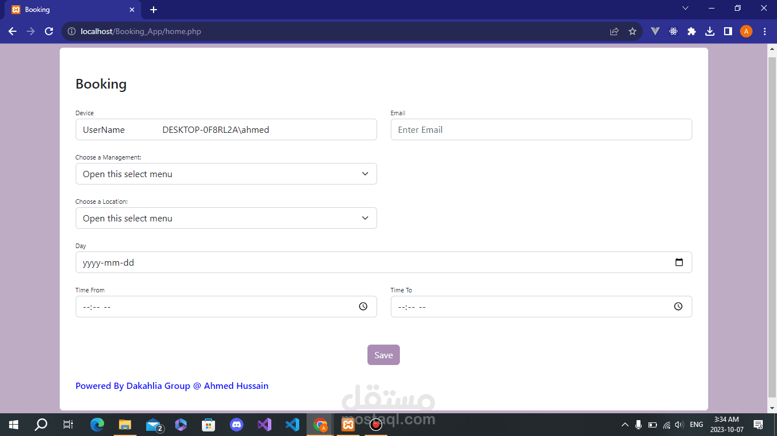Open a new browser tab

(154, 10)
